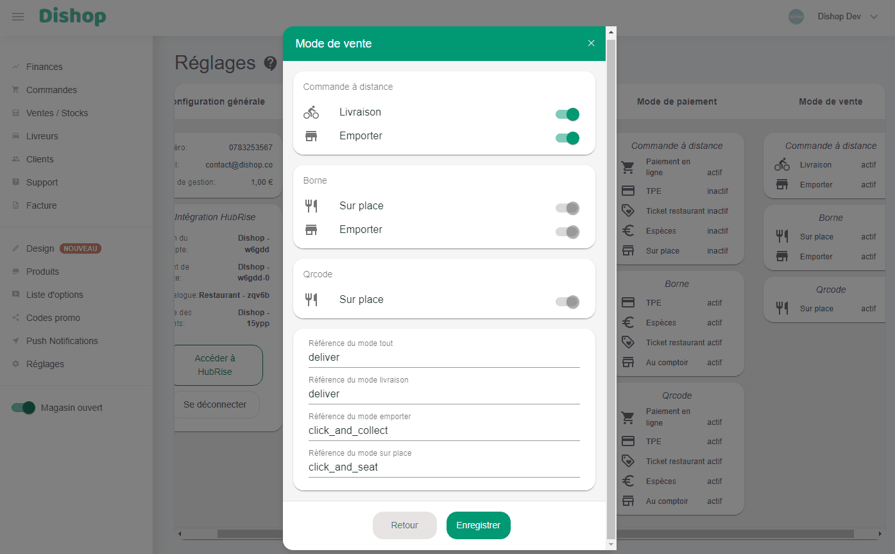Image resolution: width=895 pixels, height=554 pixels.
Task: Open Commandes in the sidebar
Action: (51, 90)
